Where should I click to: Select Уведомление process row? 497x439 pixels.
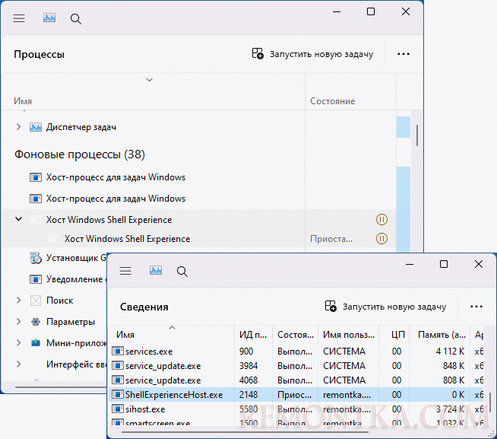point(55,279)
